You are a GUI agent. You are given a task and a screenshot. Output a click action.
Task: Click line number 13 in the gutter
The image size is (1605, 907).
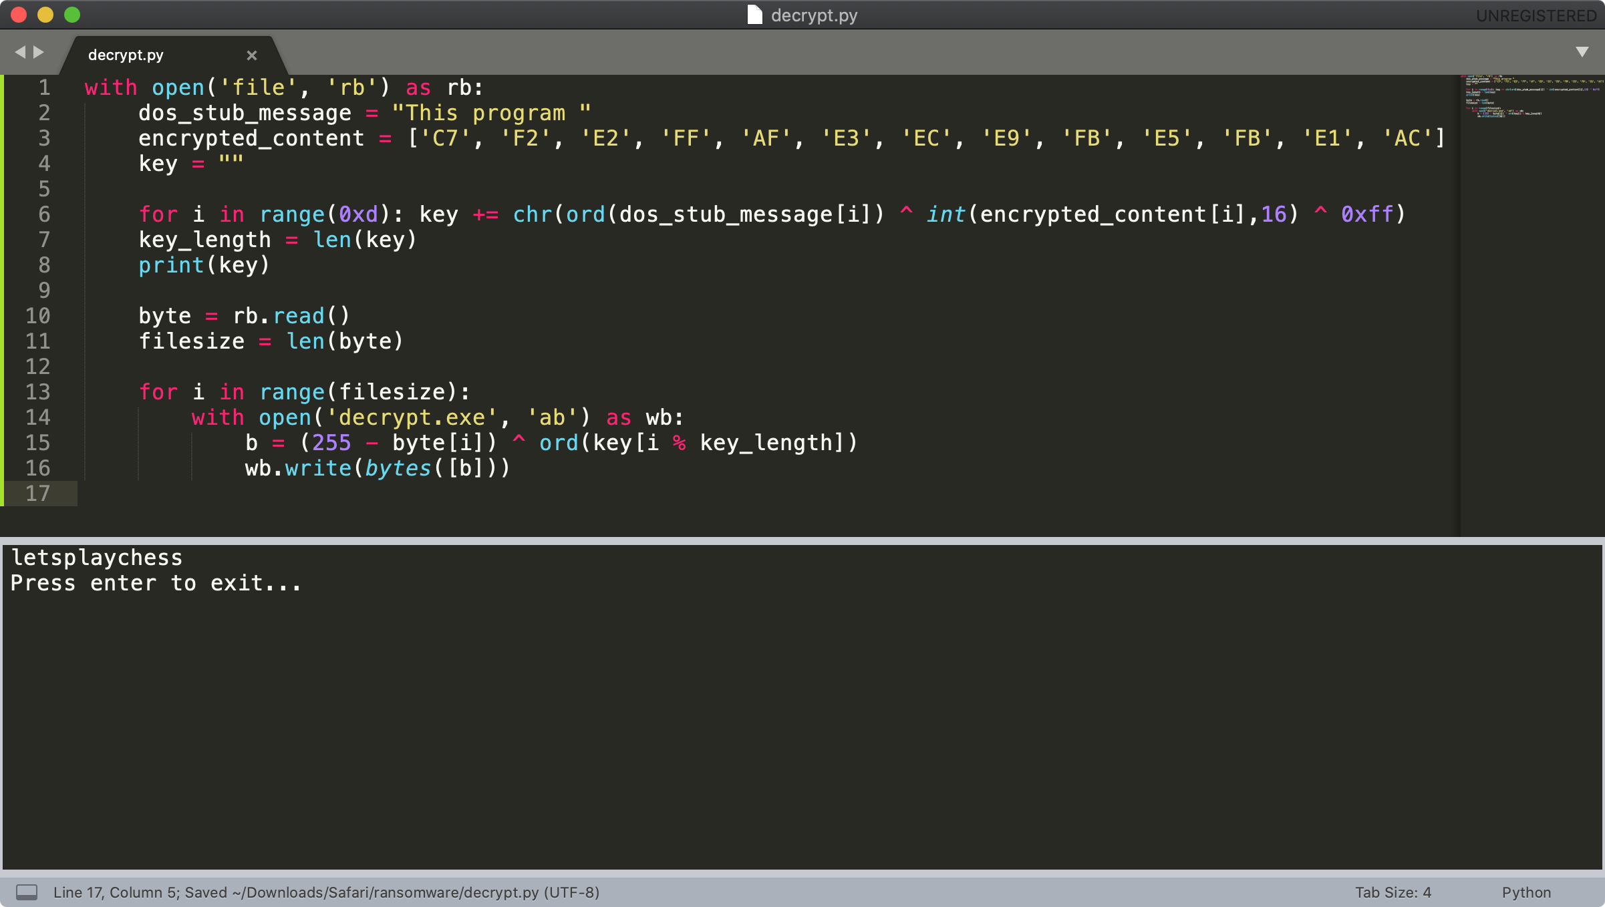(38, 392)
